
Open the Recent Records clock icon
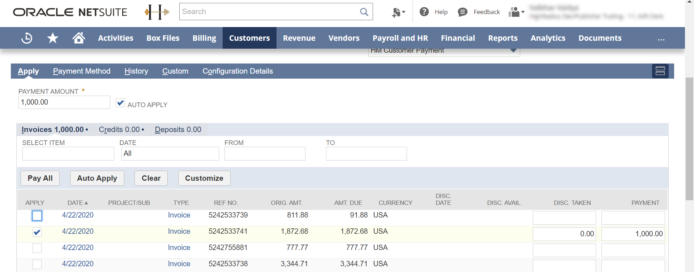[27, 38]
